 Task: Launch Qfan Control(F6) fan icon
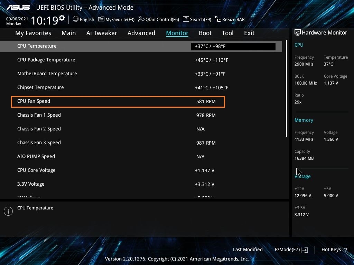click(x=141, y=19)
